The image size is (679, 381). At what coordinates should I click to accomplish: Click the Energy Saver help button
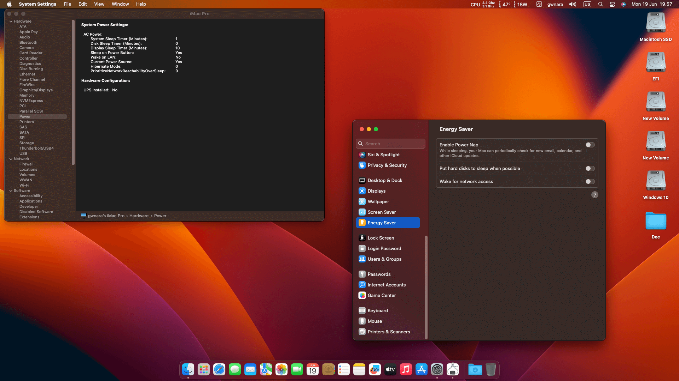click(x=595, y=195)
